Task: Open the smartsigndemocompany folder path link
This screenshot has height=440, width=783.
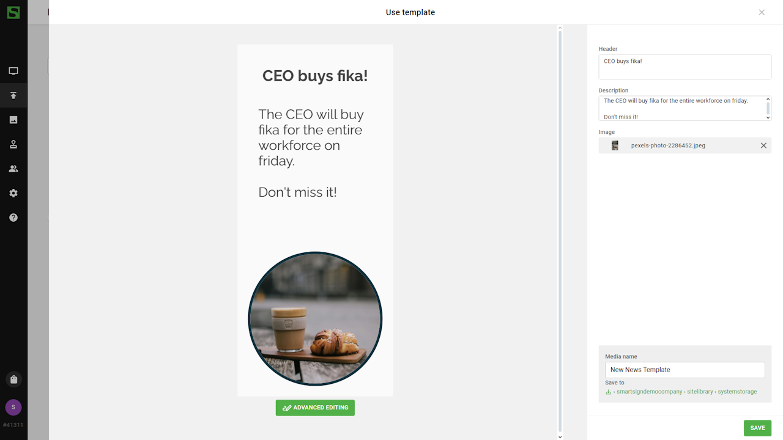Action: (x=650, y=392)
